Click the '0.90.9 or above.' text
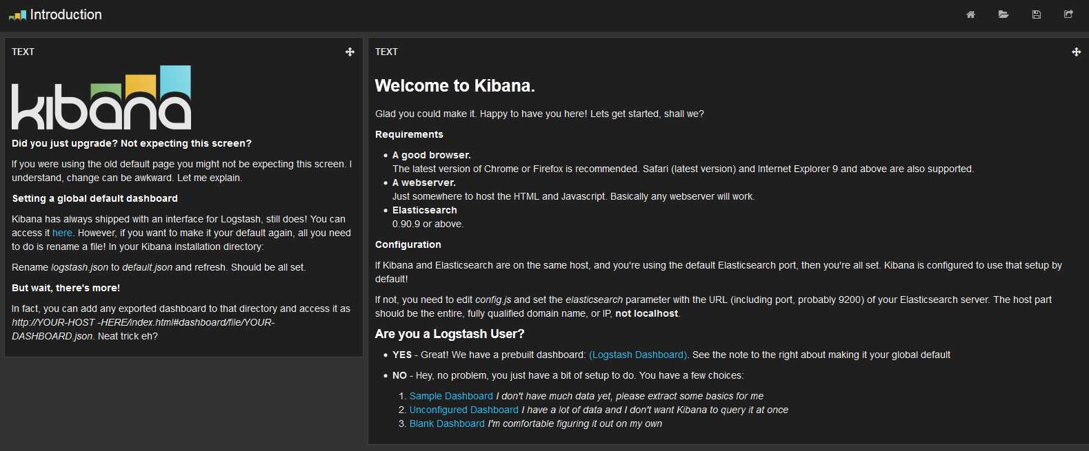Image resolution: width=1089 pixels, height=451 pixels. coord(428,224)
